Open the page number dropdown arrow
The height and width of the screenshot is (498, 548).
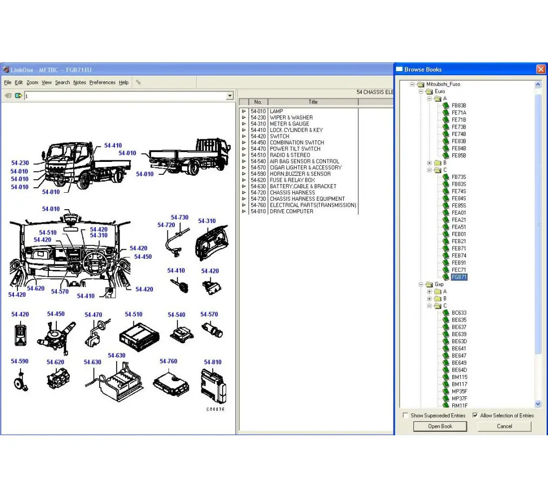pyautogui.click(x=230, y=96)
